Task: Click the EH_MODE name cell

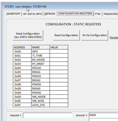Action: click(x=41, y=60)
